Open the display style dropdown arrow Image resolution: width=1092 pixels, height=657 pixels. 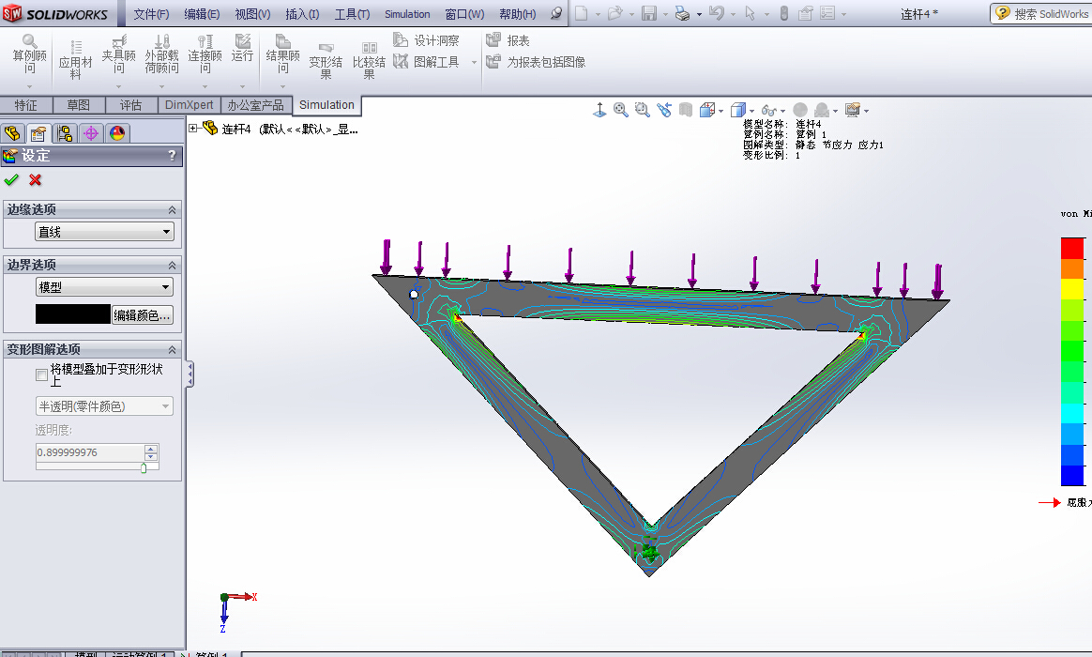click(751, 111)
